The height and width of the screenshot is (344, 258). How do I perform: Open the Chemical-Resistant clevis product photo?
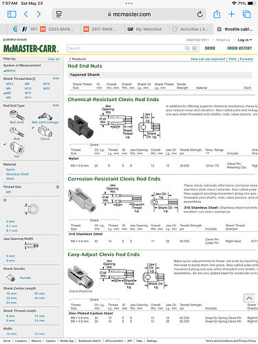coord(80,127)
